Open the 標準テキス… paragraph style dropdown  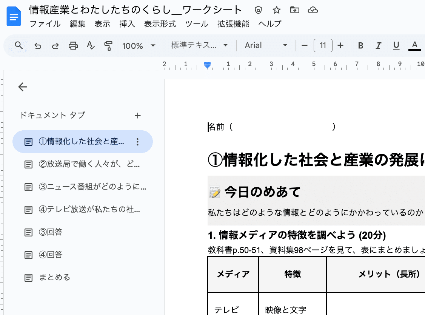tap(200, 45)
